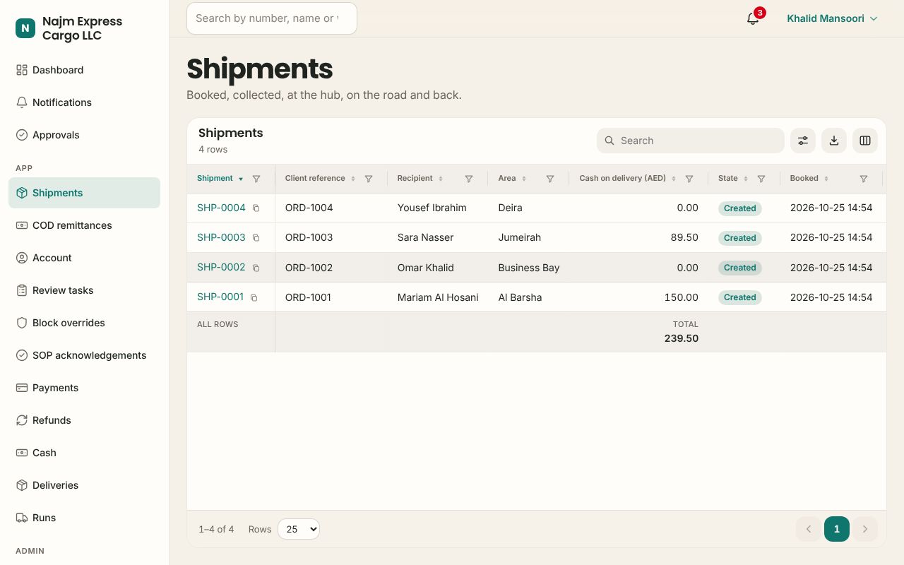
Task: Sort by Area column
Action: tap(512, 179)
